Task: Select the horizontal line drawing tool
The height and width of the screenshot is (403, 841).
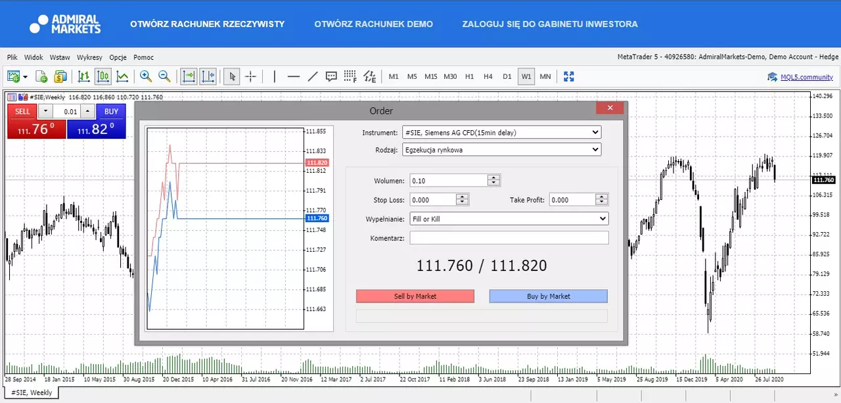Action: [294, 76]
